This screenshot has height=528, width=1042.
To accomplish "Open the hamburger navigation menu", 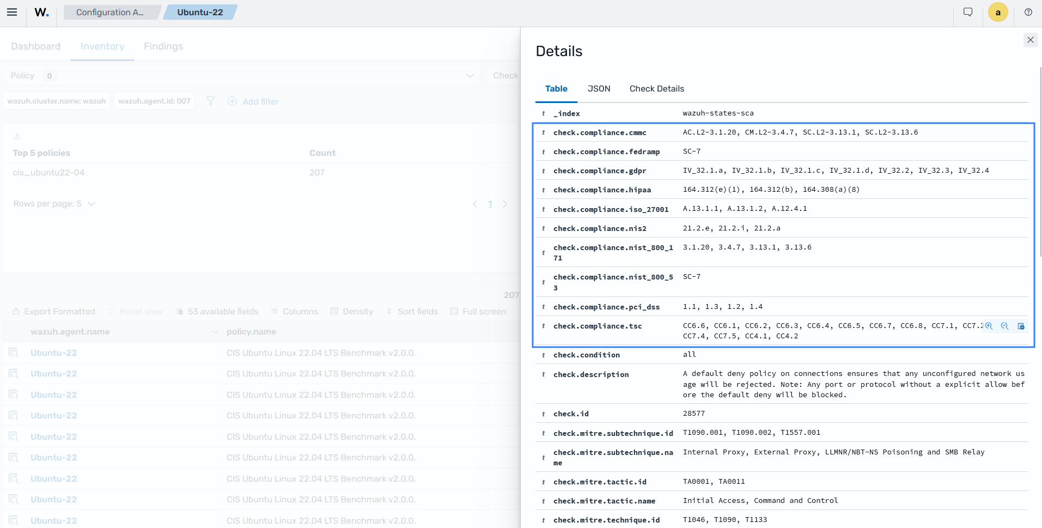I will click(x=12, y=12).
